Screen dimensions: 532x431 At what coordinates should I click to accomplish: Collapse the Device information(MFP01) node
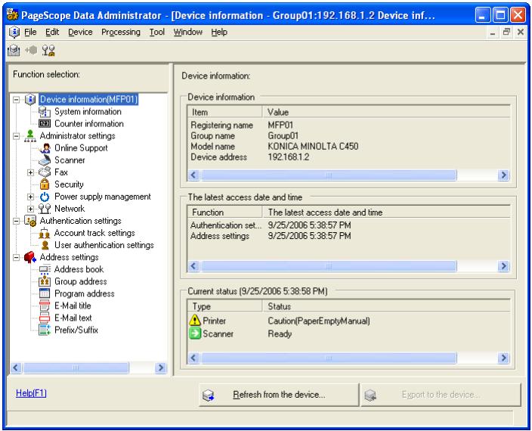[x=17, y=100]
